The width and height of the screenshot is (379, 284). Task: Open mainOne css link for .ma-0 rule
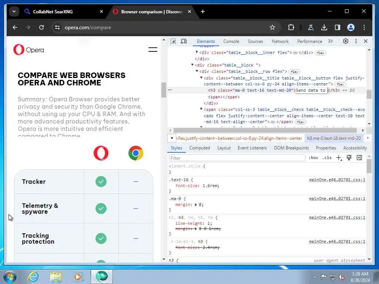point(337,199)
